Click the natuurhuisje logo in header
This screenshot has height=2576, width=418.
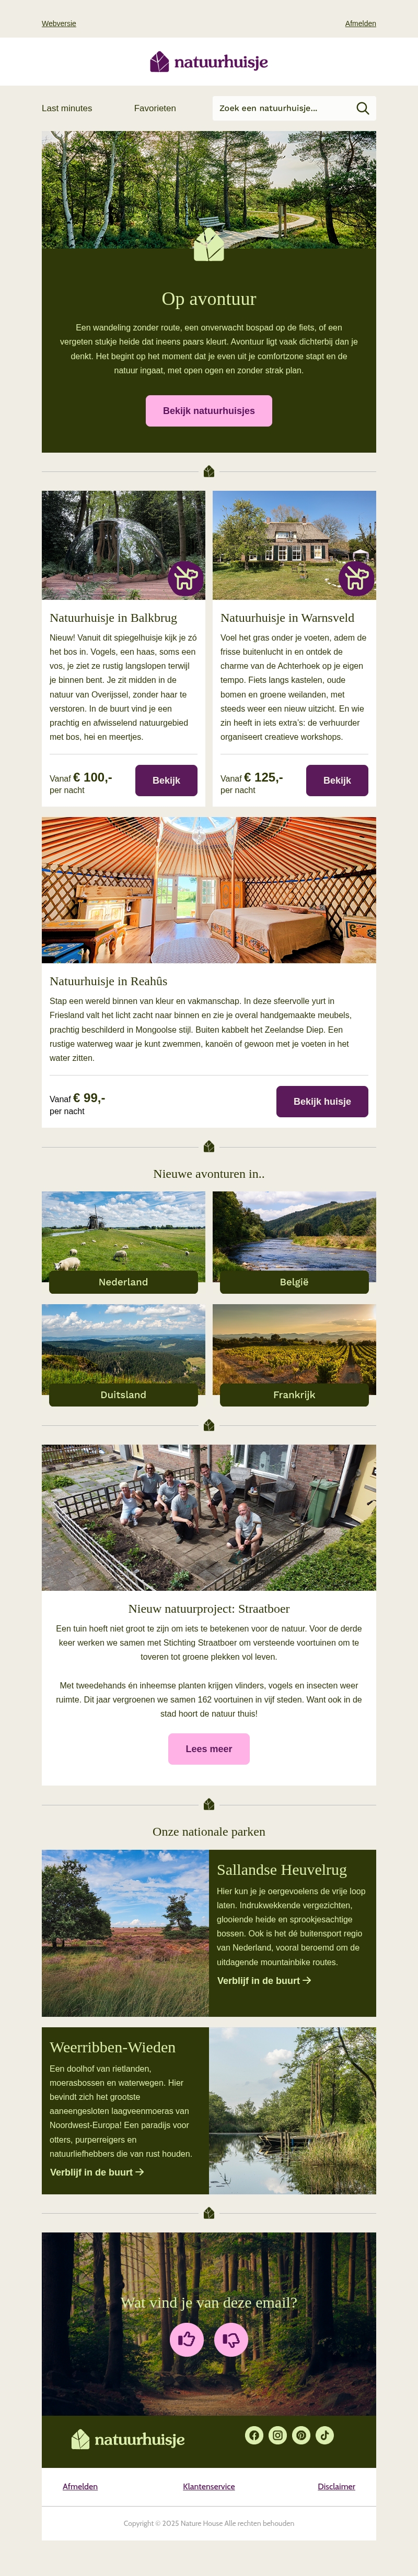coord(209,62)
